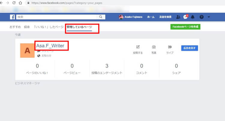Select the Facebook URL in address bar
Viewport: 225px width, 121px height.
click(67, 3)
